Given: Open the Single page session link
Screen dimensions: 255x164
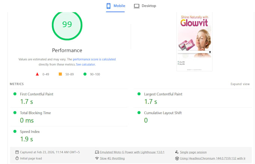Looking at the screenshot, I should coord(193,152).
